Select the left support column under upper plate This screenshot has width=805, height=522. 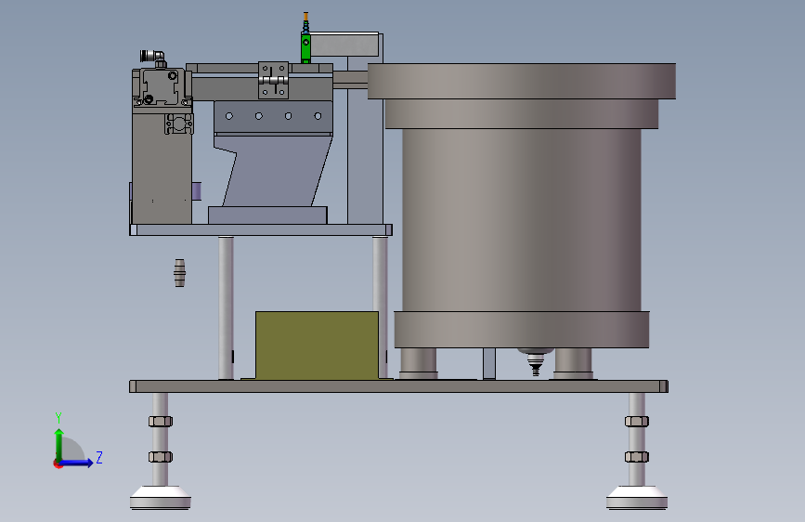point(226,307)
